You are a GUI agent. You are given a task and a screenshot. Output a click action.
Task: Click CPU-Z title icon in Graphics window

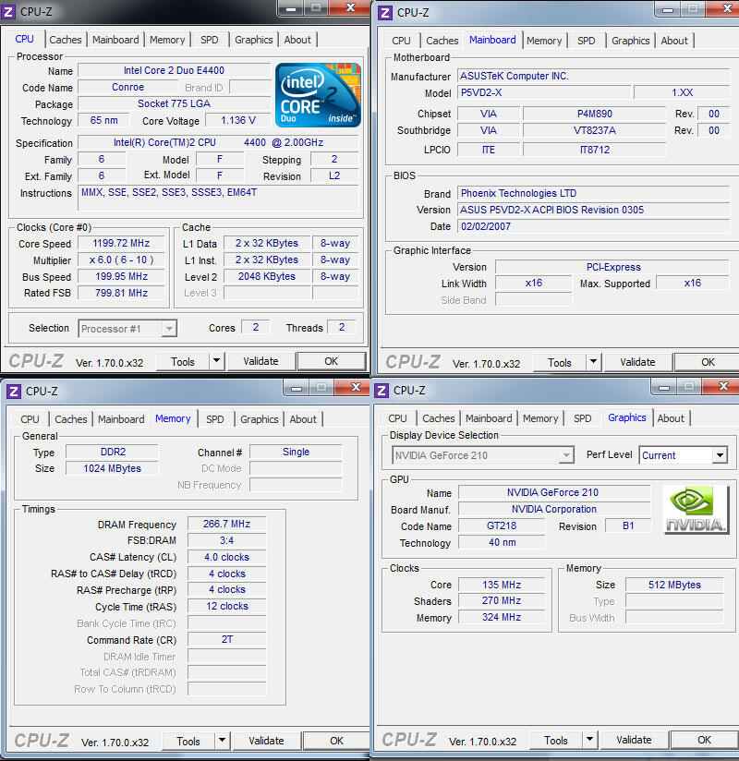382,391
